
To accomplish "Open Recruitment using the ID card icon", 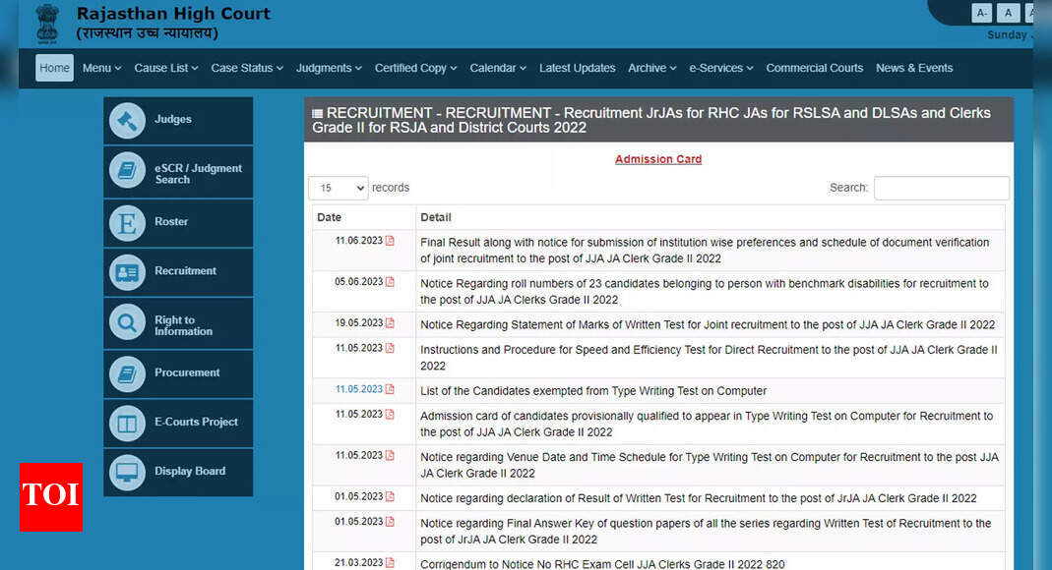I will [127, 272].
